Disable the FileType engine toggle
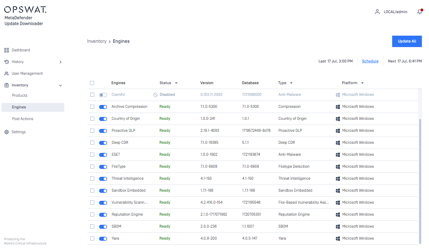429x249 pixels. point(103,167)
